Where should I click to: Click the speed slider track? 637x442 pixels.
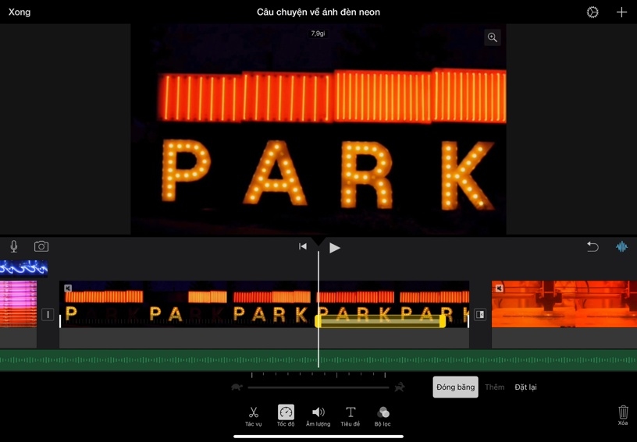pos(318,387)
